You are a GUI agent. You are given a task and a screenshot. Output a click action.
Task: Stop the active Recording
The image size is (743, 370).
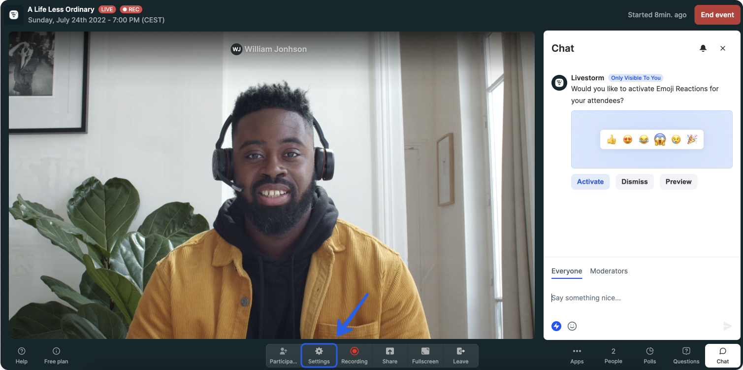[x=354, y=356]
